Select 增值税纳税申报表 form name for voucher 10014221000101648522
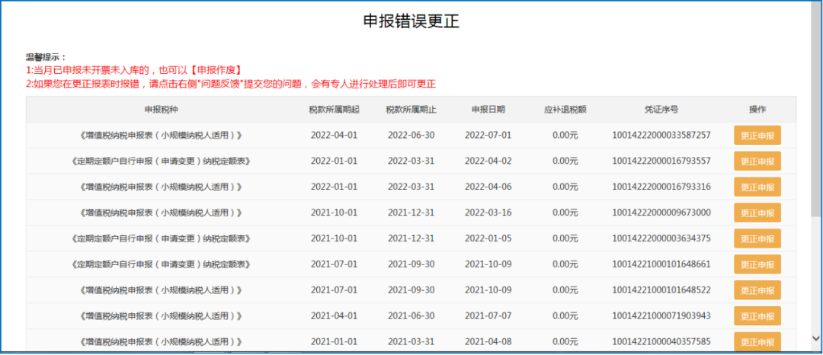 click(162, 290)
